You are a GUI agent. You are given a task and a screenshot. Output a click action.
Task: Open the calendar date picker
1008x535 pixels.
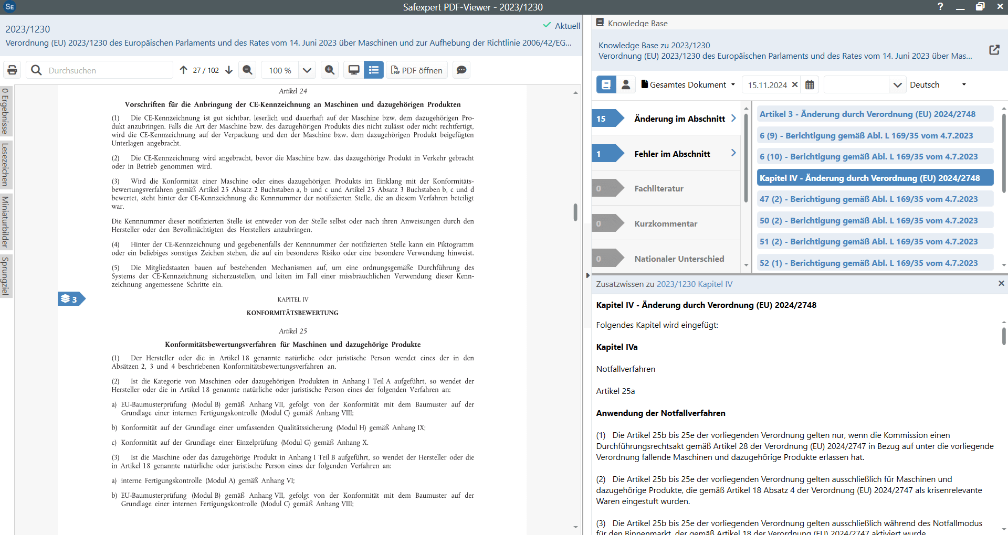tap(810, 85)
